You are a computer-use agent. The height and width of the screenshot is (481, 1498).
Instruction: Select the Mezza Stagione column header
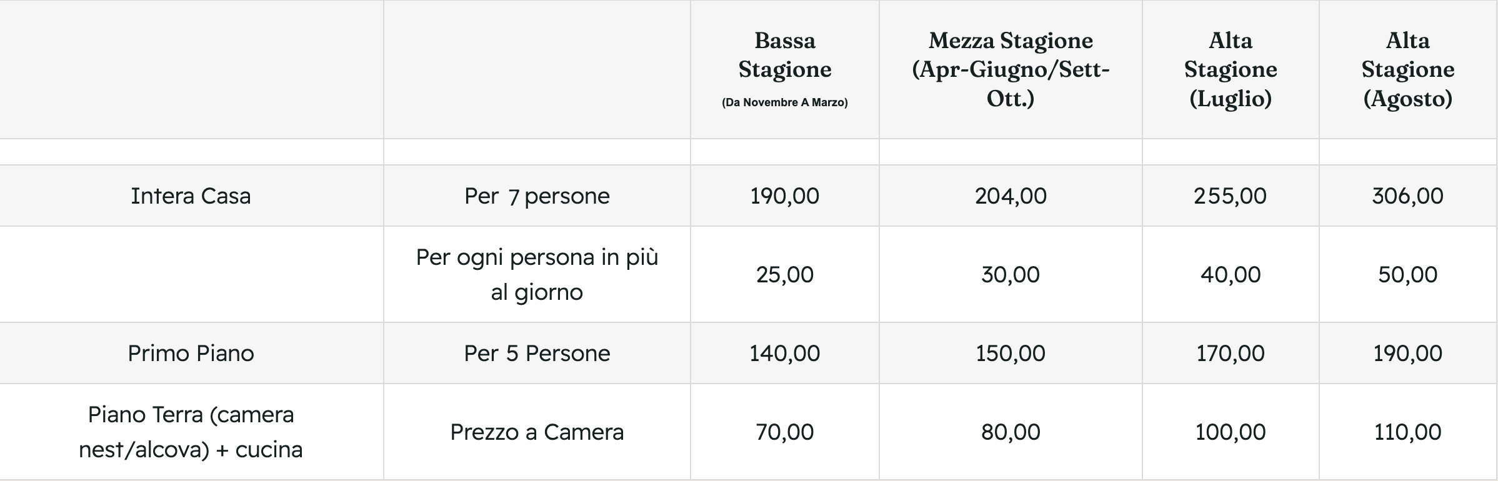pos(1010,69)
